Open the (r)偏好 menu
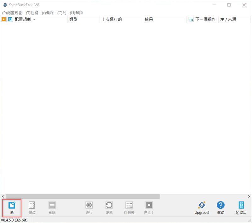 pos(48,13)
